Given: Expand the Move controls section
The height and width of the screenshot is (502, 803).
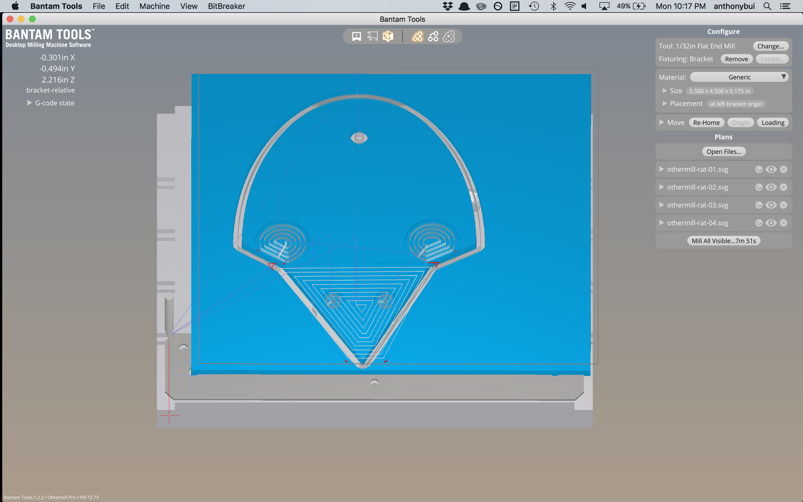Looking at the screenshot, I should 662,122.
